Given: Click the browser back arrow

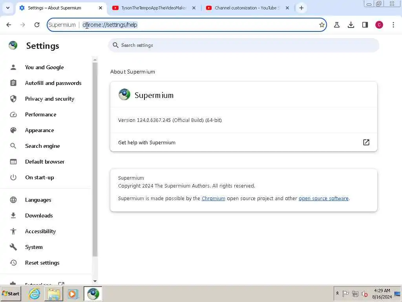Looking at the screenshot, I should tap(9, 25).
